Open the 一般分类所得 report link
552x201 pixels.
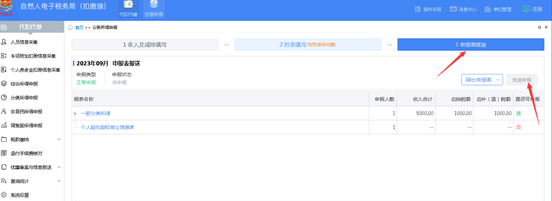point(96,114)
